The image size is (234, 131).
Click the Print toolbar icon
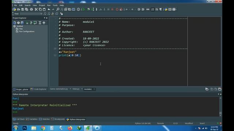[x=31, y=9]
